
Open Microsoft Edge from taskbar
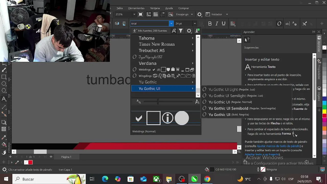pyautogui.click(x=105, y=179)
